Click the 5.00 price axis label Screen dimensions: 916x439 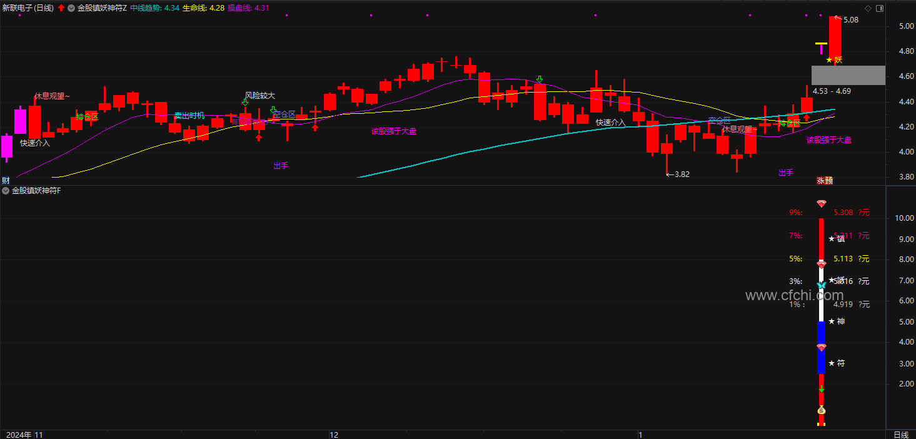coord(906,26)
